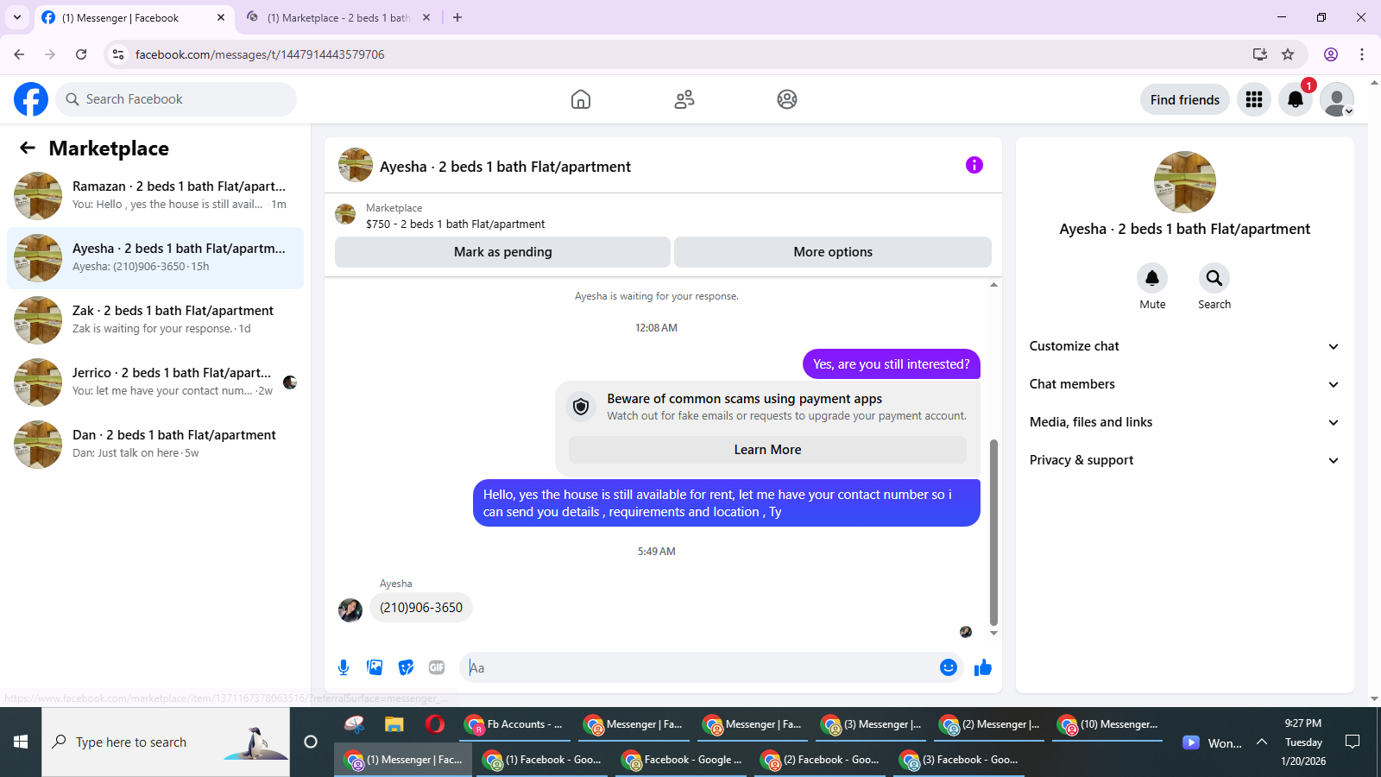Go to Facebook Home icon

tap(581, 99)
